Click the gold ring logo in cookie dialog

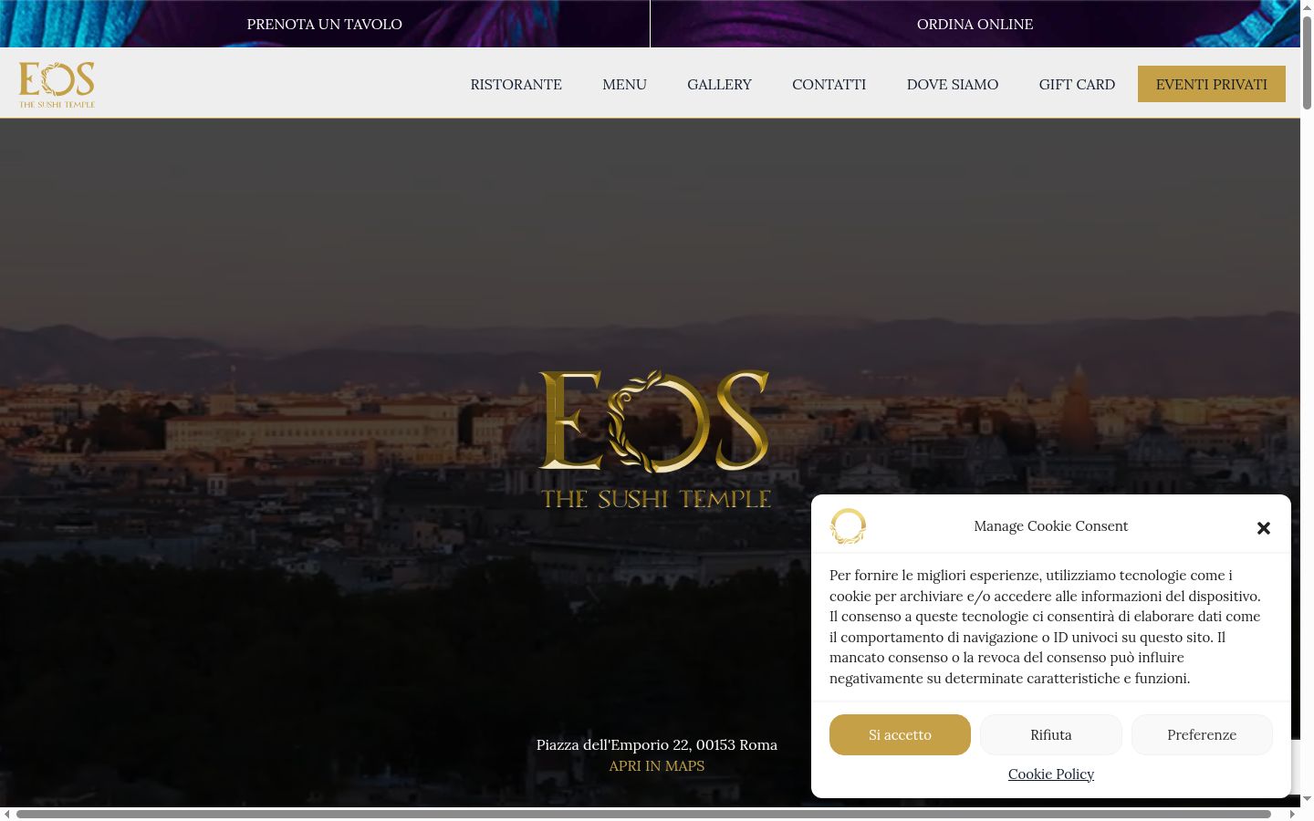point(848,526)
